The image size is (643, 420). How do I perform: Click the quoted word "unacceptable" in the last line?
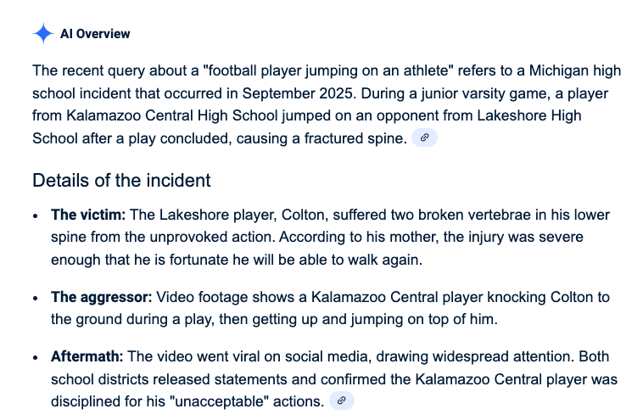tap(219, 400)
